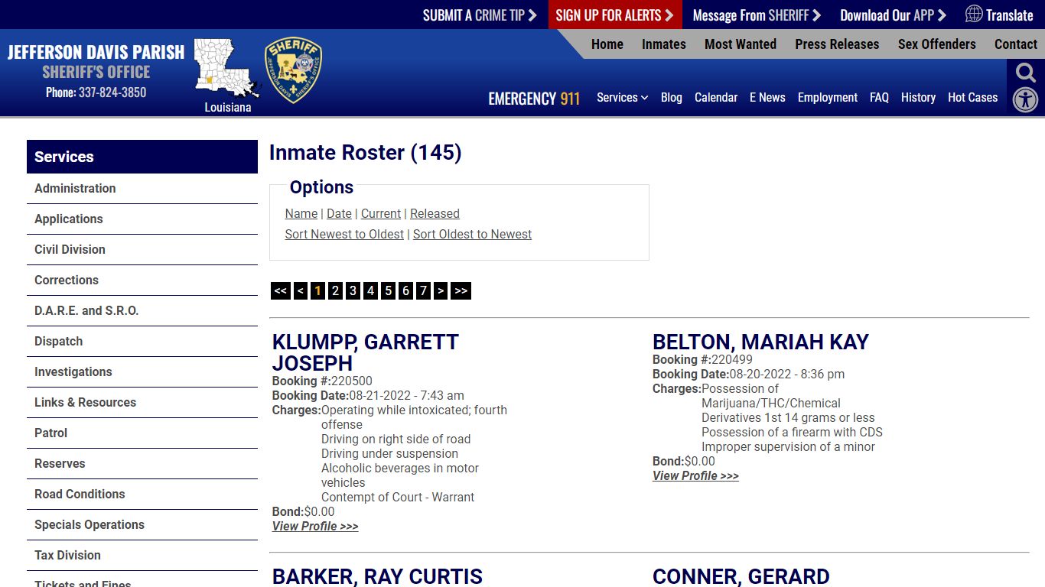Open the site search magnifier icon

1026,73
